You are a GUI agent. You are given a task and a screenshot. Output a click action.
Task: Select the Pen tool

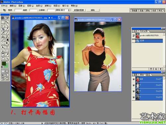pyautogui.click(x=3, y=51)
